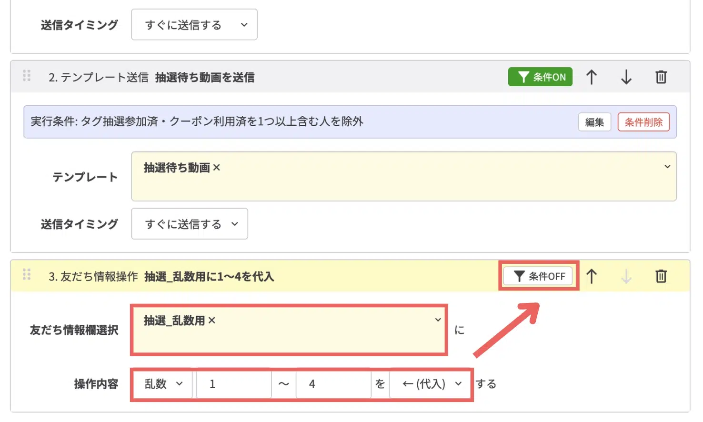The width and height of the screenshot is (703, 422).
Task: Delete action 2 テンプレート送信 with trash icon
Action: click(661, 77)
